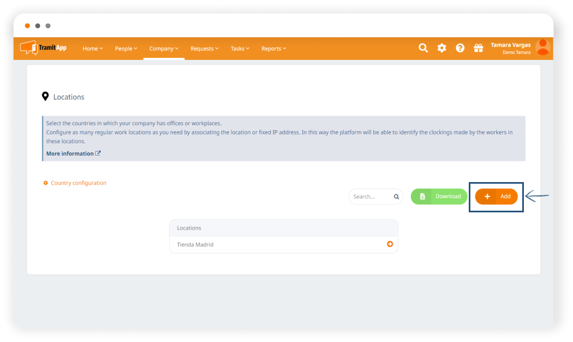
Task: Open settings gear in the header
Action: [x=442, y=48]
